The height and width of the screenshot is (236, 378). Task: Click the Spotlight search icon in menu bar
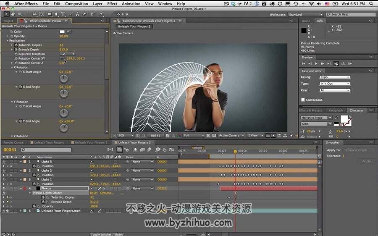tap(371, 4)
